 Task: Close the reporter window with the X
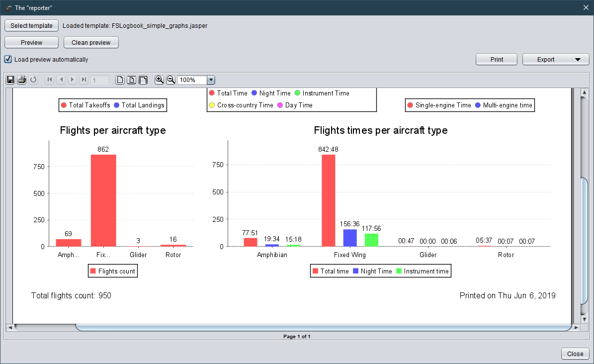point(586,7)
